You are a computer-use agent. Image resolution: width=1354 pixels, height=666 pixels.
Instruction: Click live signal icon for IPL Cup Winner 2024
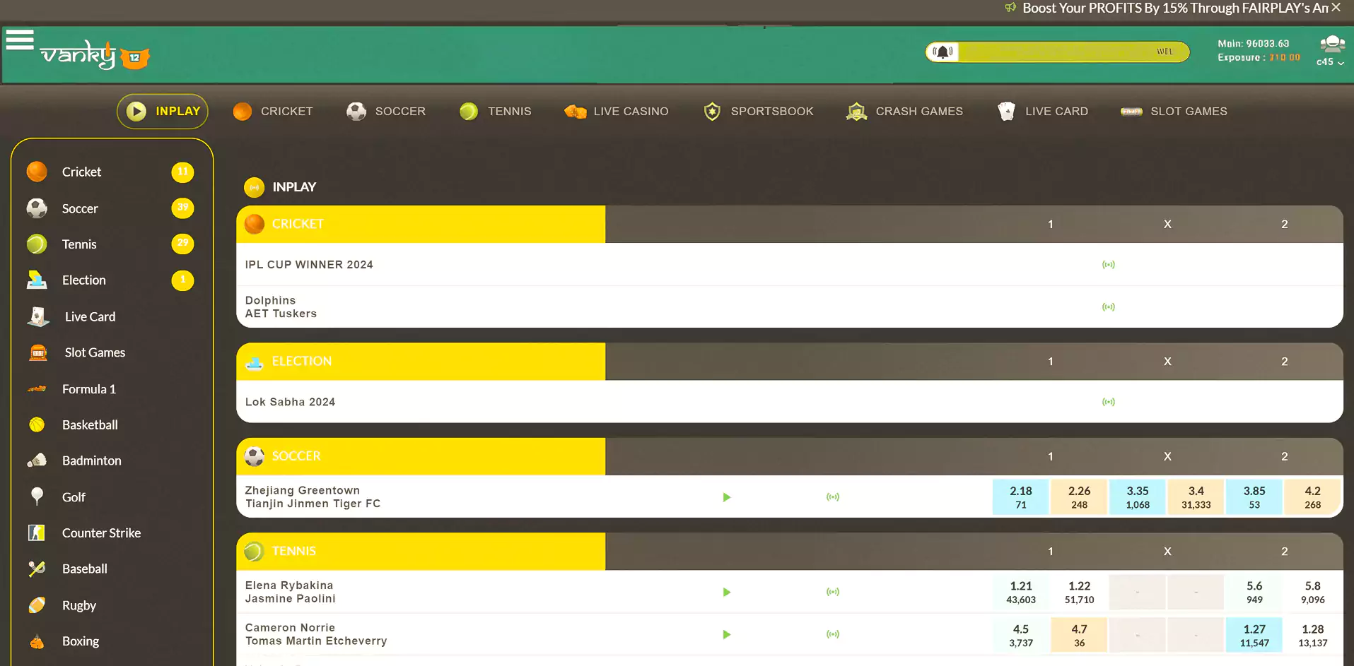click(x=1108, y=265)
